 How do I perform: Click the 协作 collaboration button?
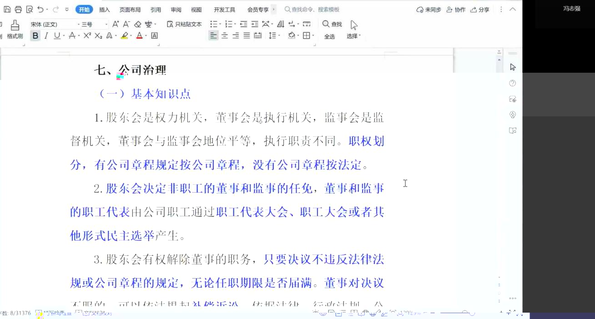pos(456,10)
